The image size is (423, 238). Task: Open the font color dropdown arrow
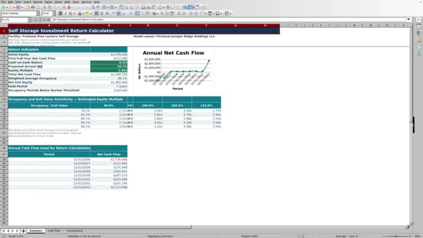point(83,13)
